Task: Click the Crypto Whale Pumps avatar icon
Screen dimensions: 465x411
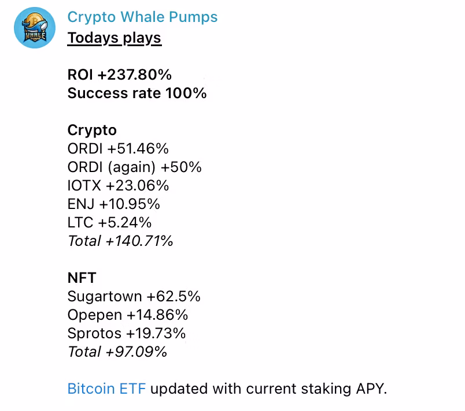Action: coord(35,28)
